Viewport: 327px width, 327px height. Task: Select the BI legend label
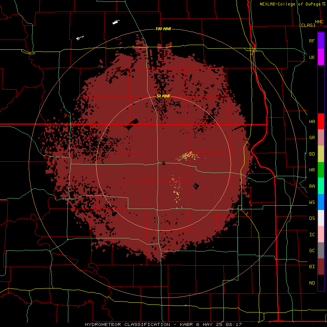(x=312, y=267)
